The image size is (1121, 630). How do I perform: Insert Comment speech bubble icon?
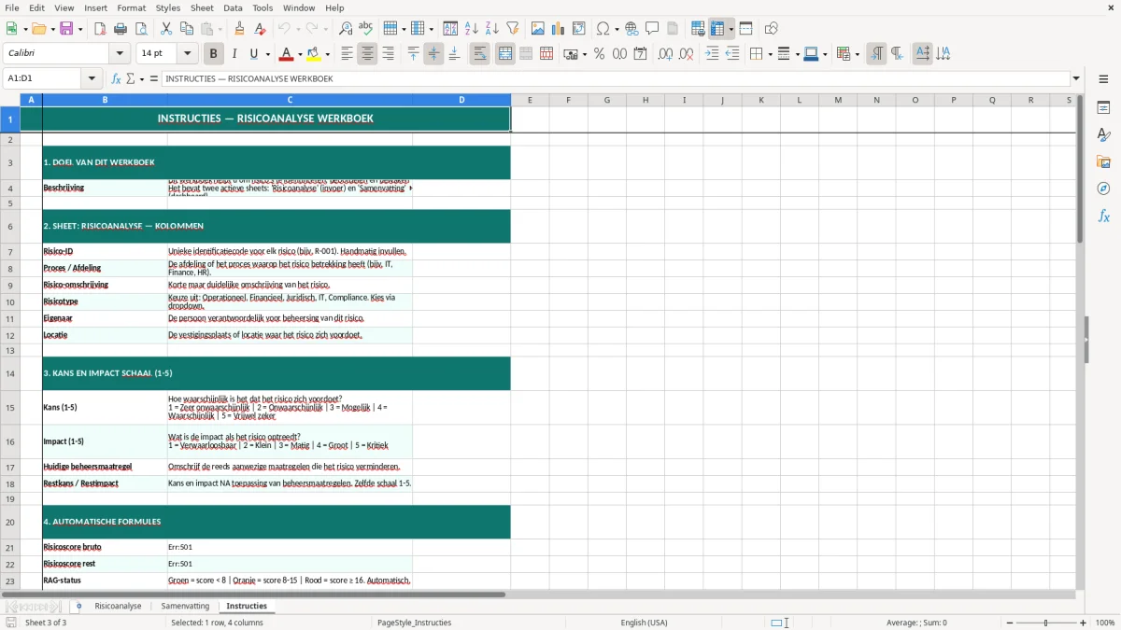click(652, 29)
